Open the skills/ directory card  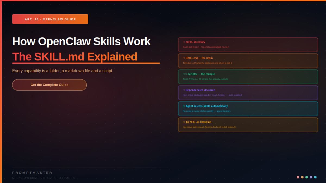tap(248, 45)
